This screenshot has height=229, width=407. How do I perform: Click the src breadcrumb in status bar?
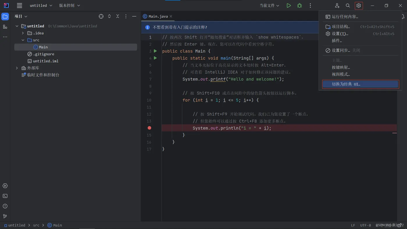(x=36, y=225)
